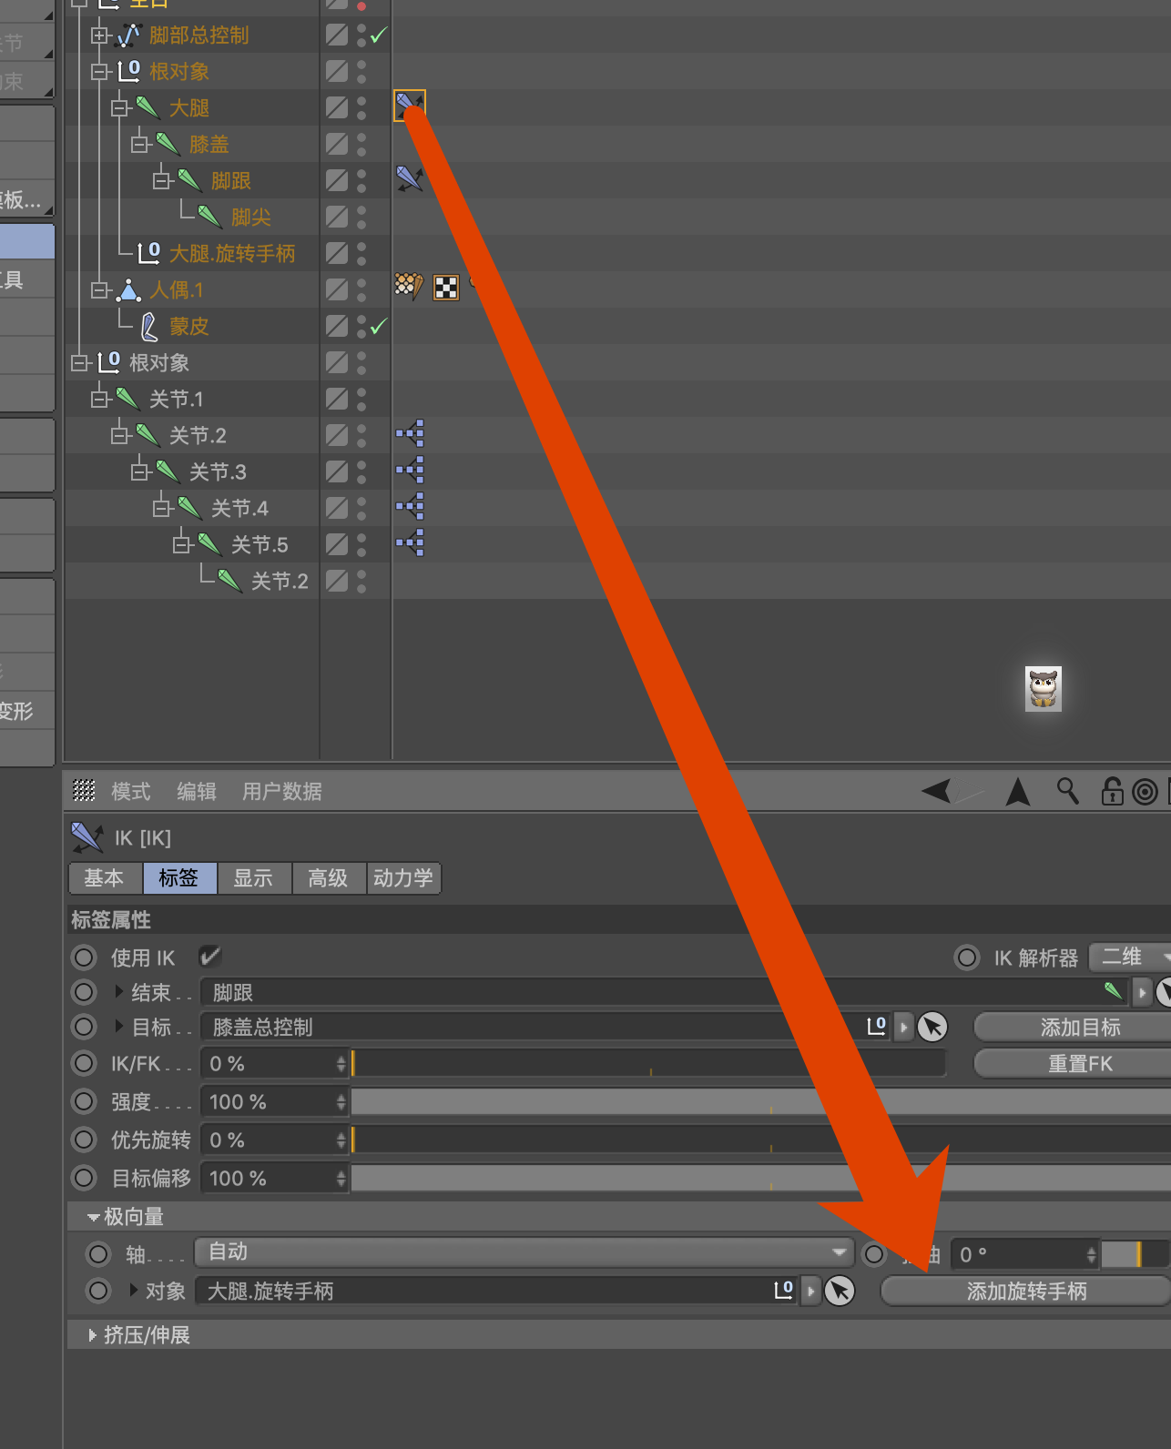Viewport: 1171px width, 1449px height.
Task: Expand the 结束 parameter triangle
Action: point(118,991)
